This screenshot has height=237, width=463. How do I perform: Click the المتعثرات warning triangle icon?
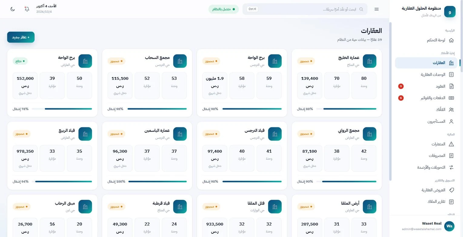coord(451,144)
